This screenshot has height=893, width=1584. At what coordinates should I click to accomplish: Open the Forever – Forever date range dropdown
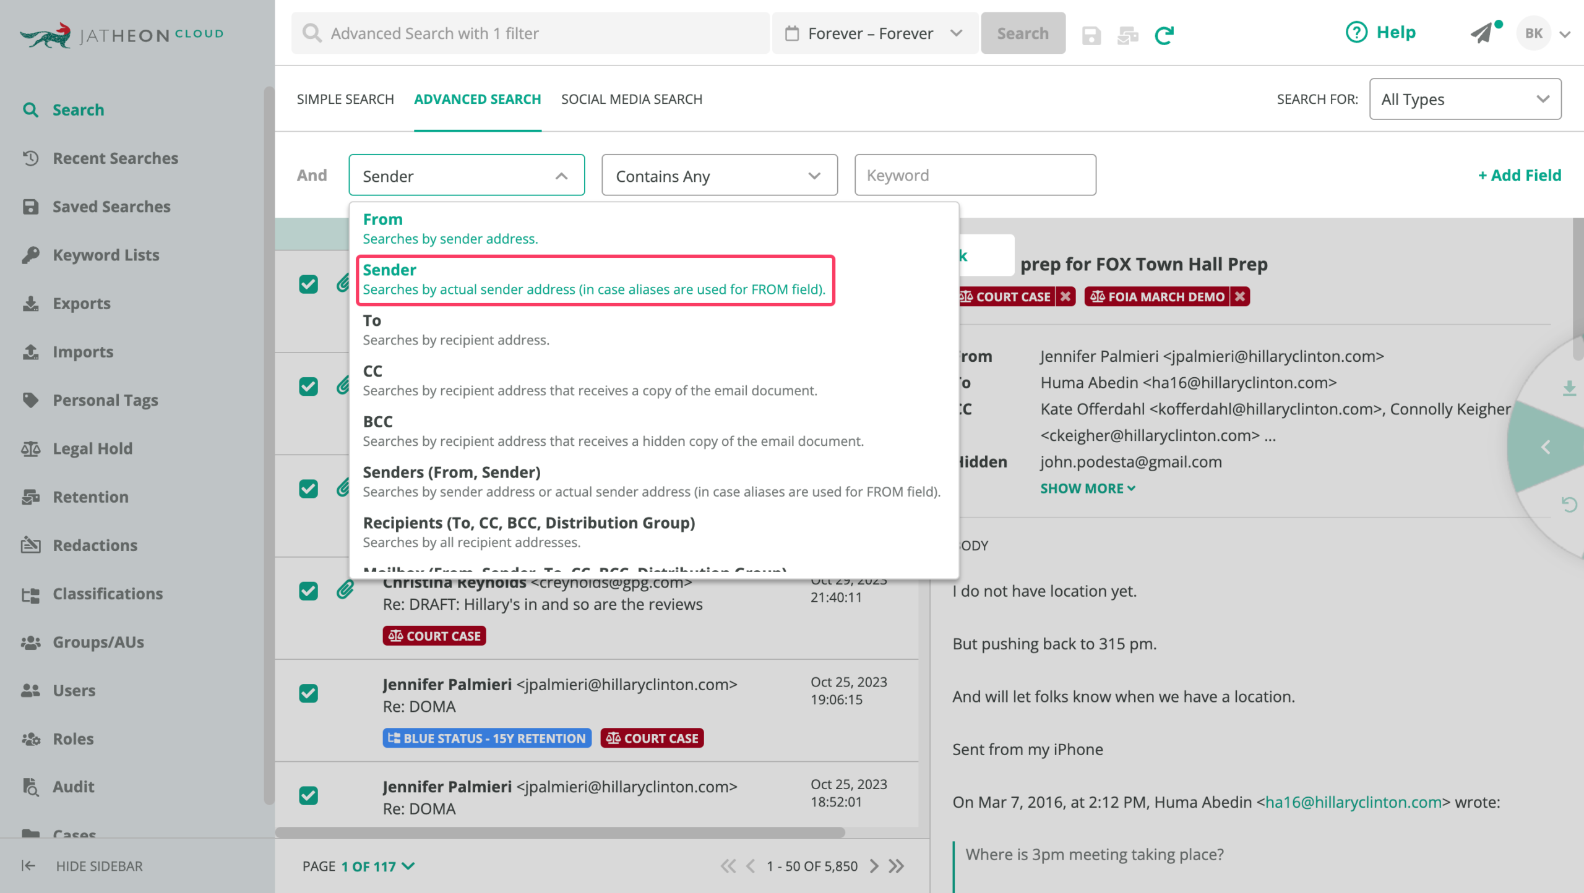875,33
